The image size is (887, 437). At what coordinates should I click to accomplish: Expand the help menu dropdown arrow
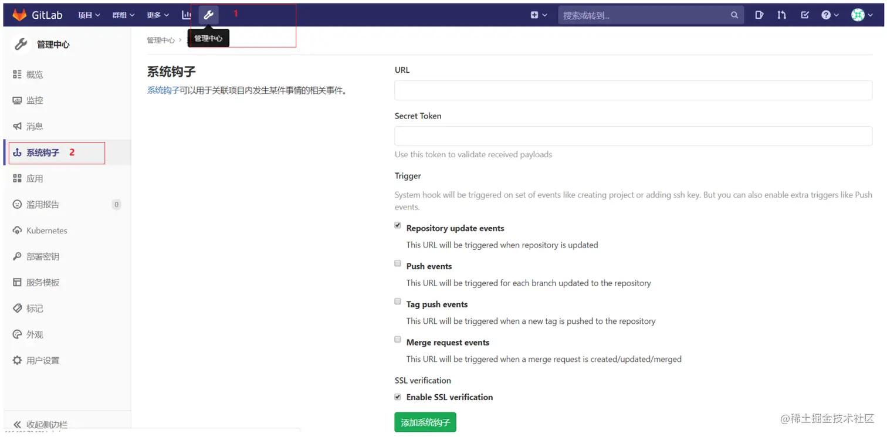pos(837,15)
